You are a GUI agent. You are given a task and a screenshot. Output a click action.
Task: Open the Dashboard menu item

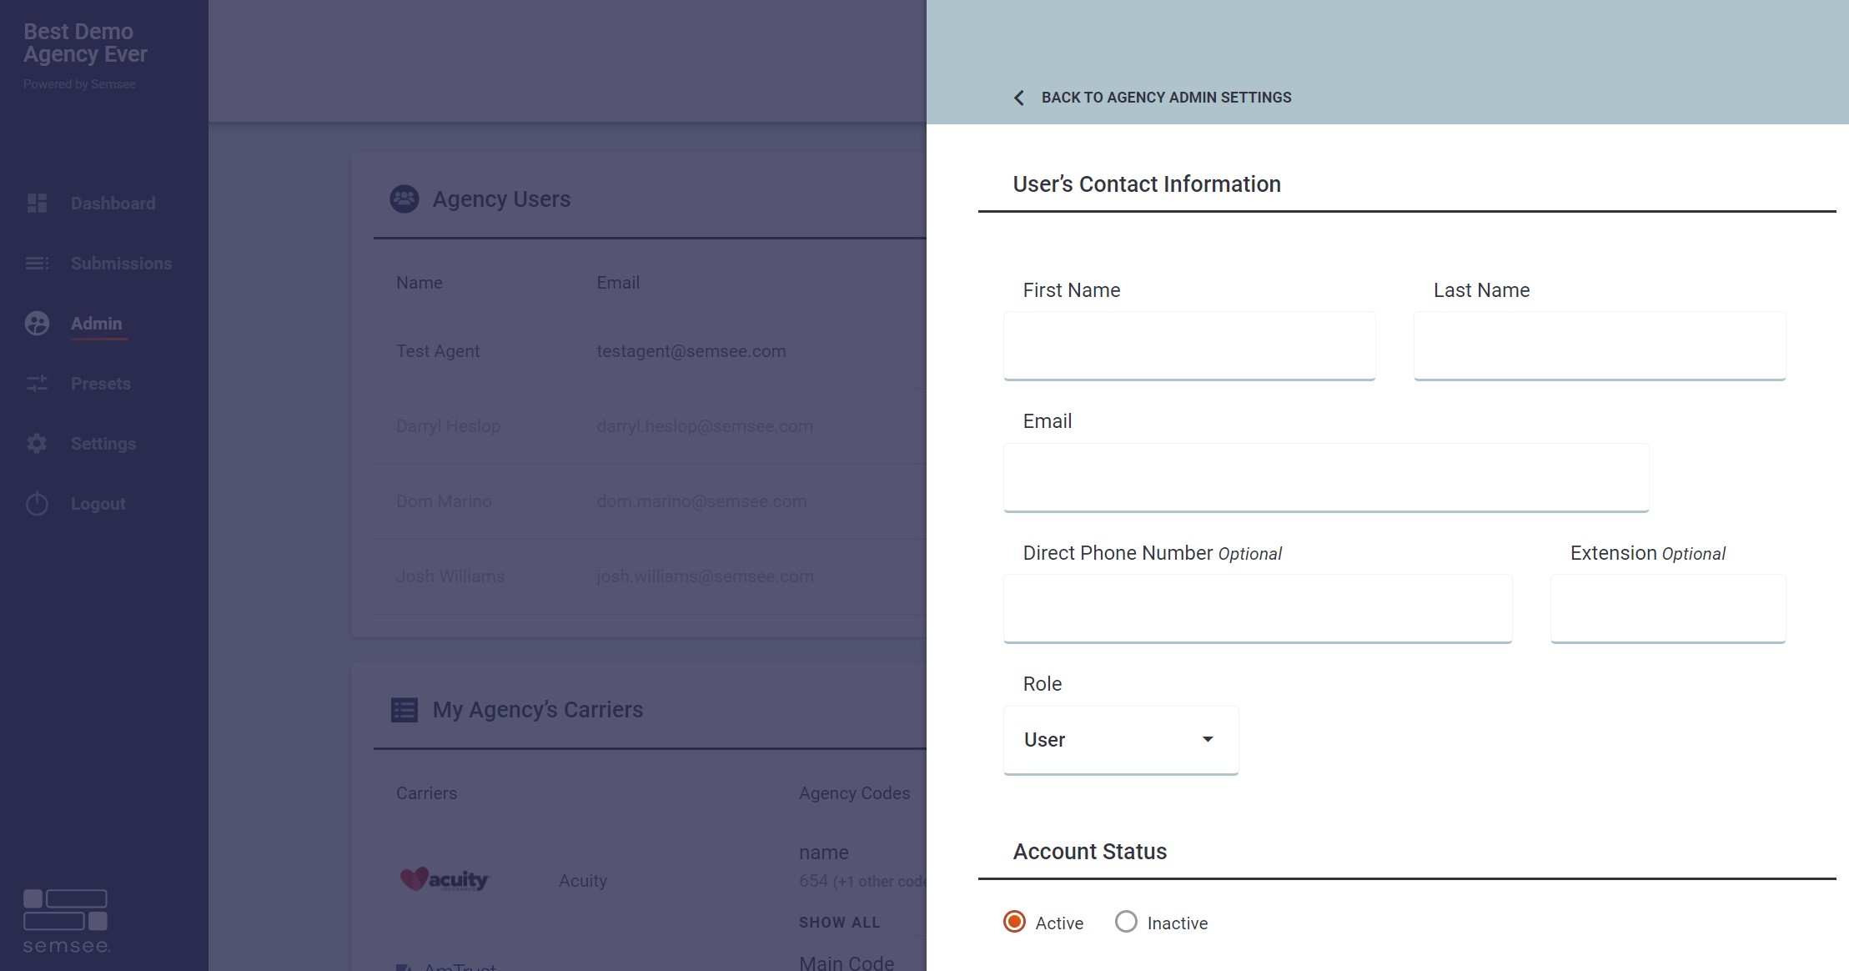[x=113, y=204]
